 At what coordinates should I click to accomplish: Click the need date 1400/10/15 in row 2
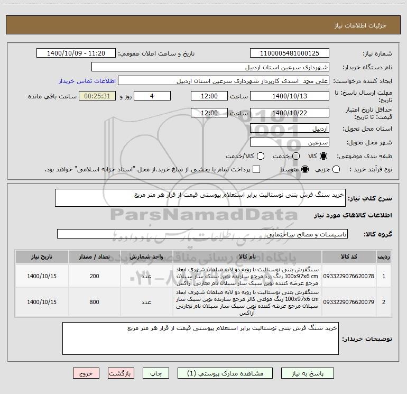(42, 302)
